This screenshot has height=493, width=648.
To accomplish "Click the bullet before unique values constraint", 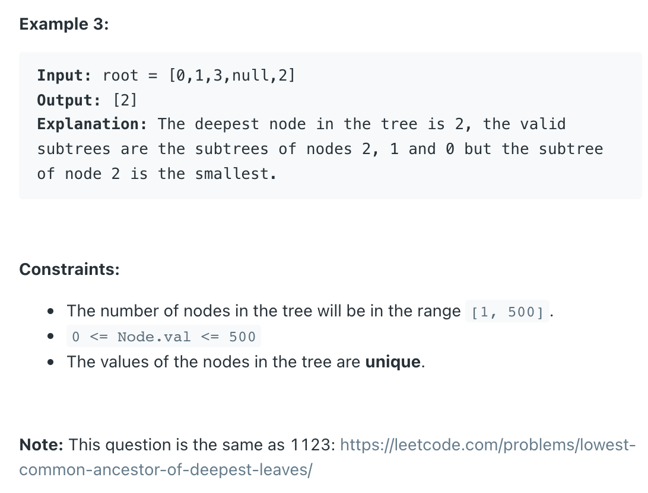I will (50, 362).
